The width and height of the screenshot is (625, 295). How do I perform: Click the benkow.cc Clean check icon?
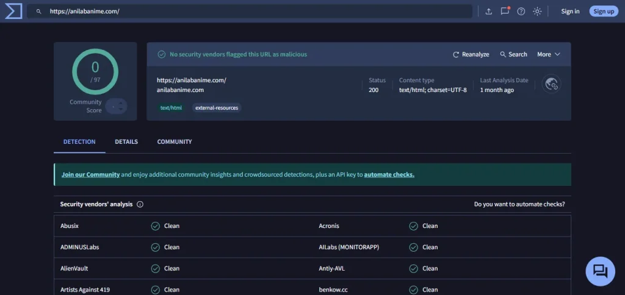click(x=413, y=290)
